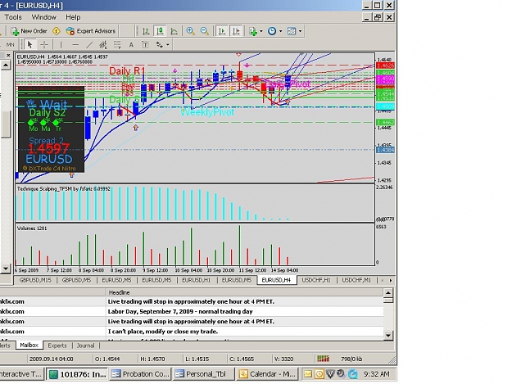Select the horizontal line tool
Image resolution: width=512 pixels, height=384 pixels.
[75, 45]
